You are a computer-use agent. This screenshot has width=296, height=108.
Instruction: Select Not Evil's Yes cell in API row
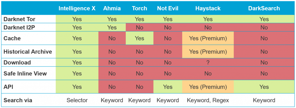(x=168, y=87)
